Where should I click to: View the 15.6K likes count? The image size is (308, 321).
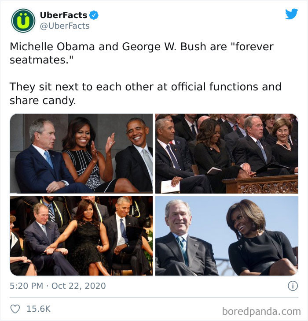click(39, 309)
